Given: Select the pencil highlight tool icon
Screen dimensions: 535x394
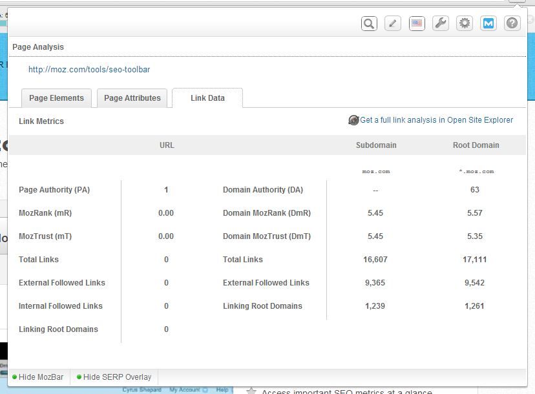Looking at the screenshot, I should (x=393, y=23).
